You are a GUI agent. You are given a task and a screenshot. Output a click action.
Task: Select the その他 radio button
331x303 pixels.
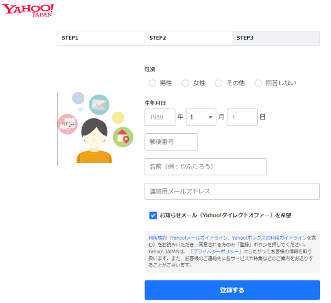[218, 83]
